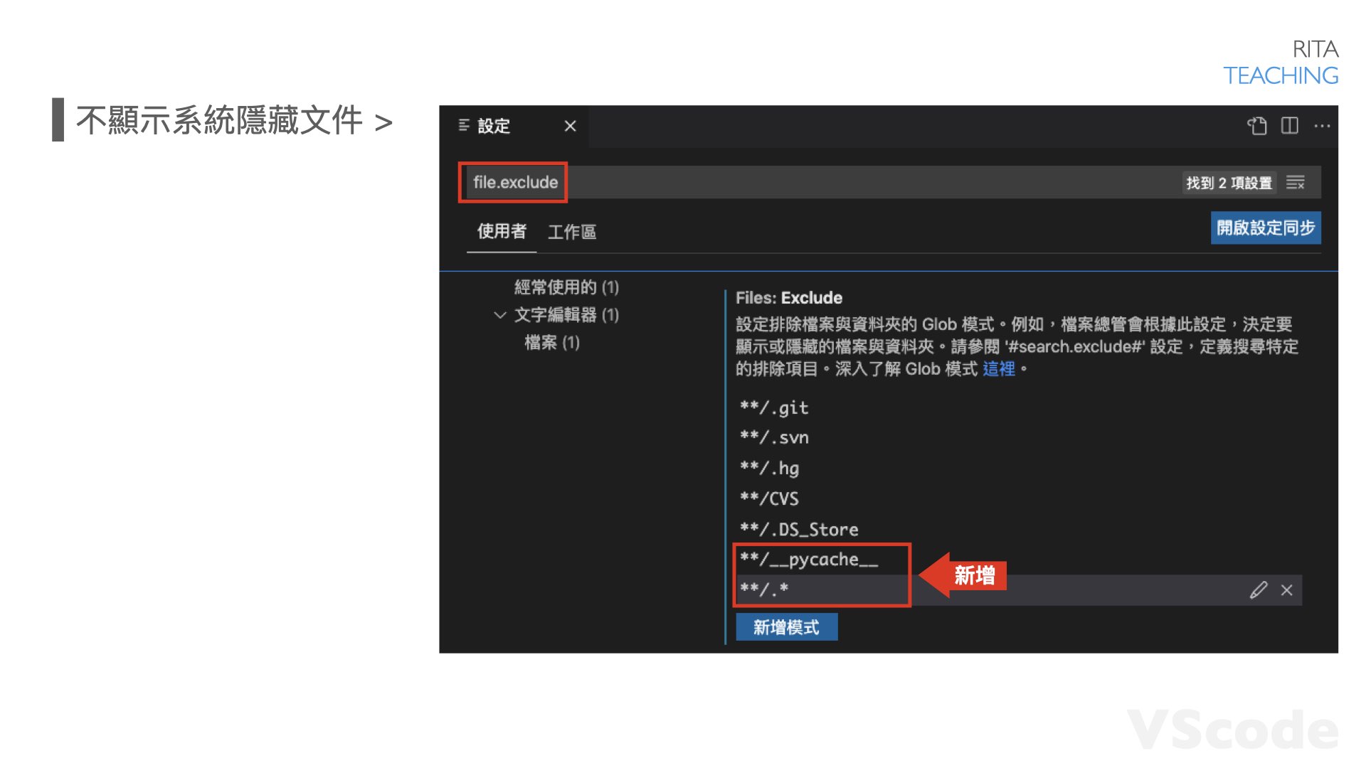Close the 設定 tab with its X icon

pyautogui.click(x=570, y=126)
